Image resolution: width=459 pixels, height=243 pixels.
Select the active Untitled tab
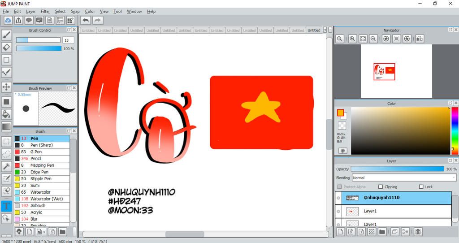tap(314, 30)
